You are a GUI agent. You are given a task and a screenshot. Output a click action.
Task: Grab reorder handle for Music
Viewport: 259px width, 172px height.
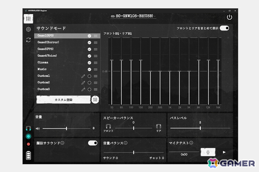[x=96, y=70]
